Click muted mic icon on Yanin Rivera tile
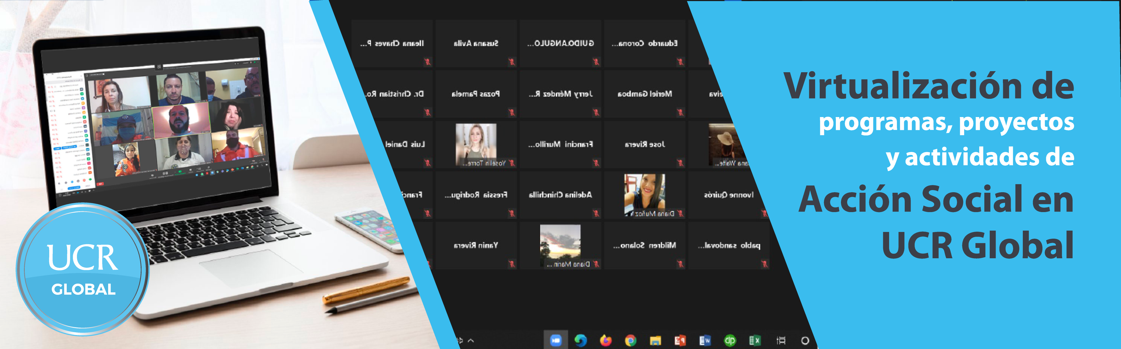Viewport: 1121px width, 349px height. click(x=512, y=264)
